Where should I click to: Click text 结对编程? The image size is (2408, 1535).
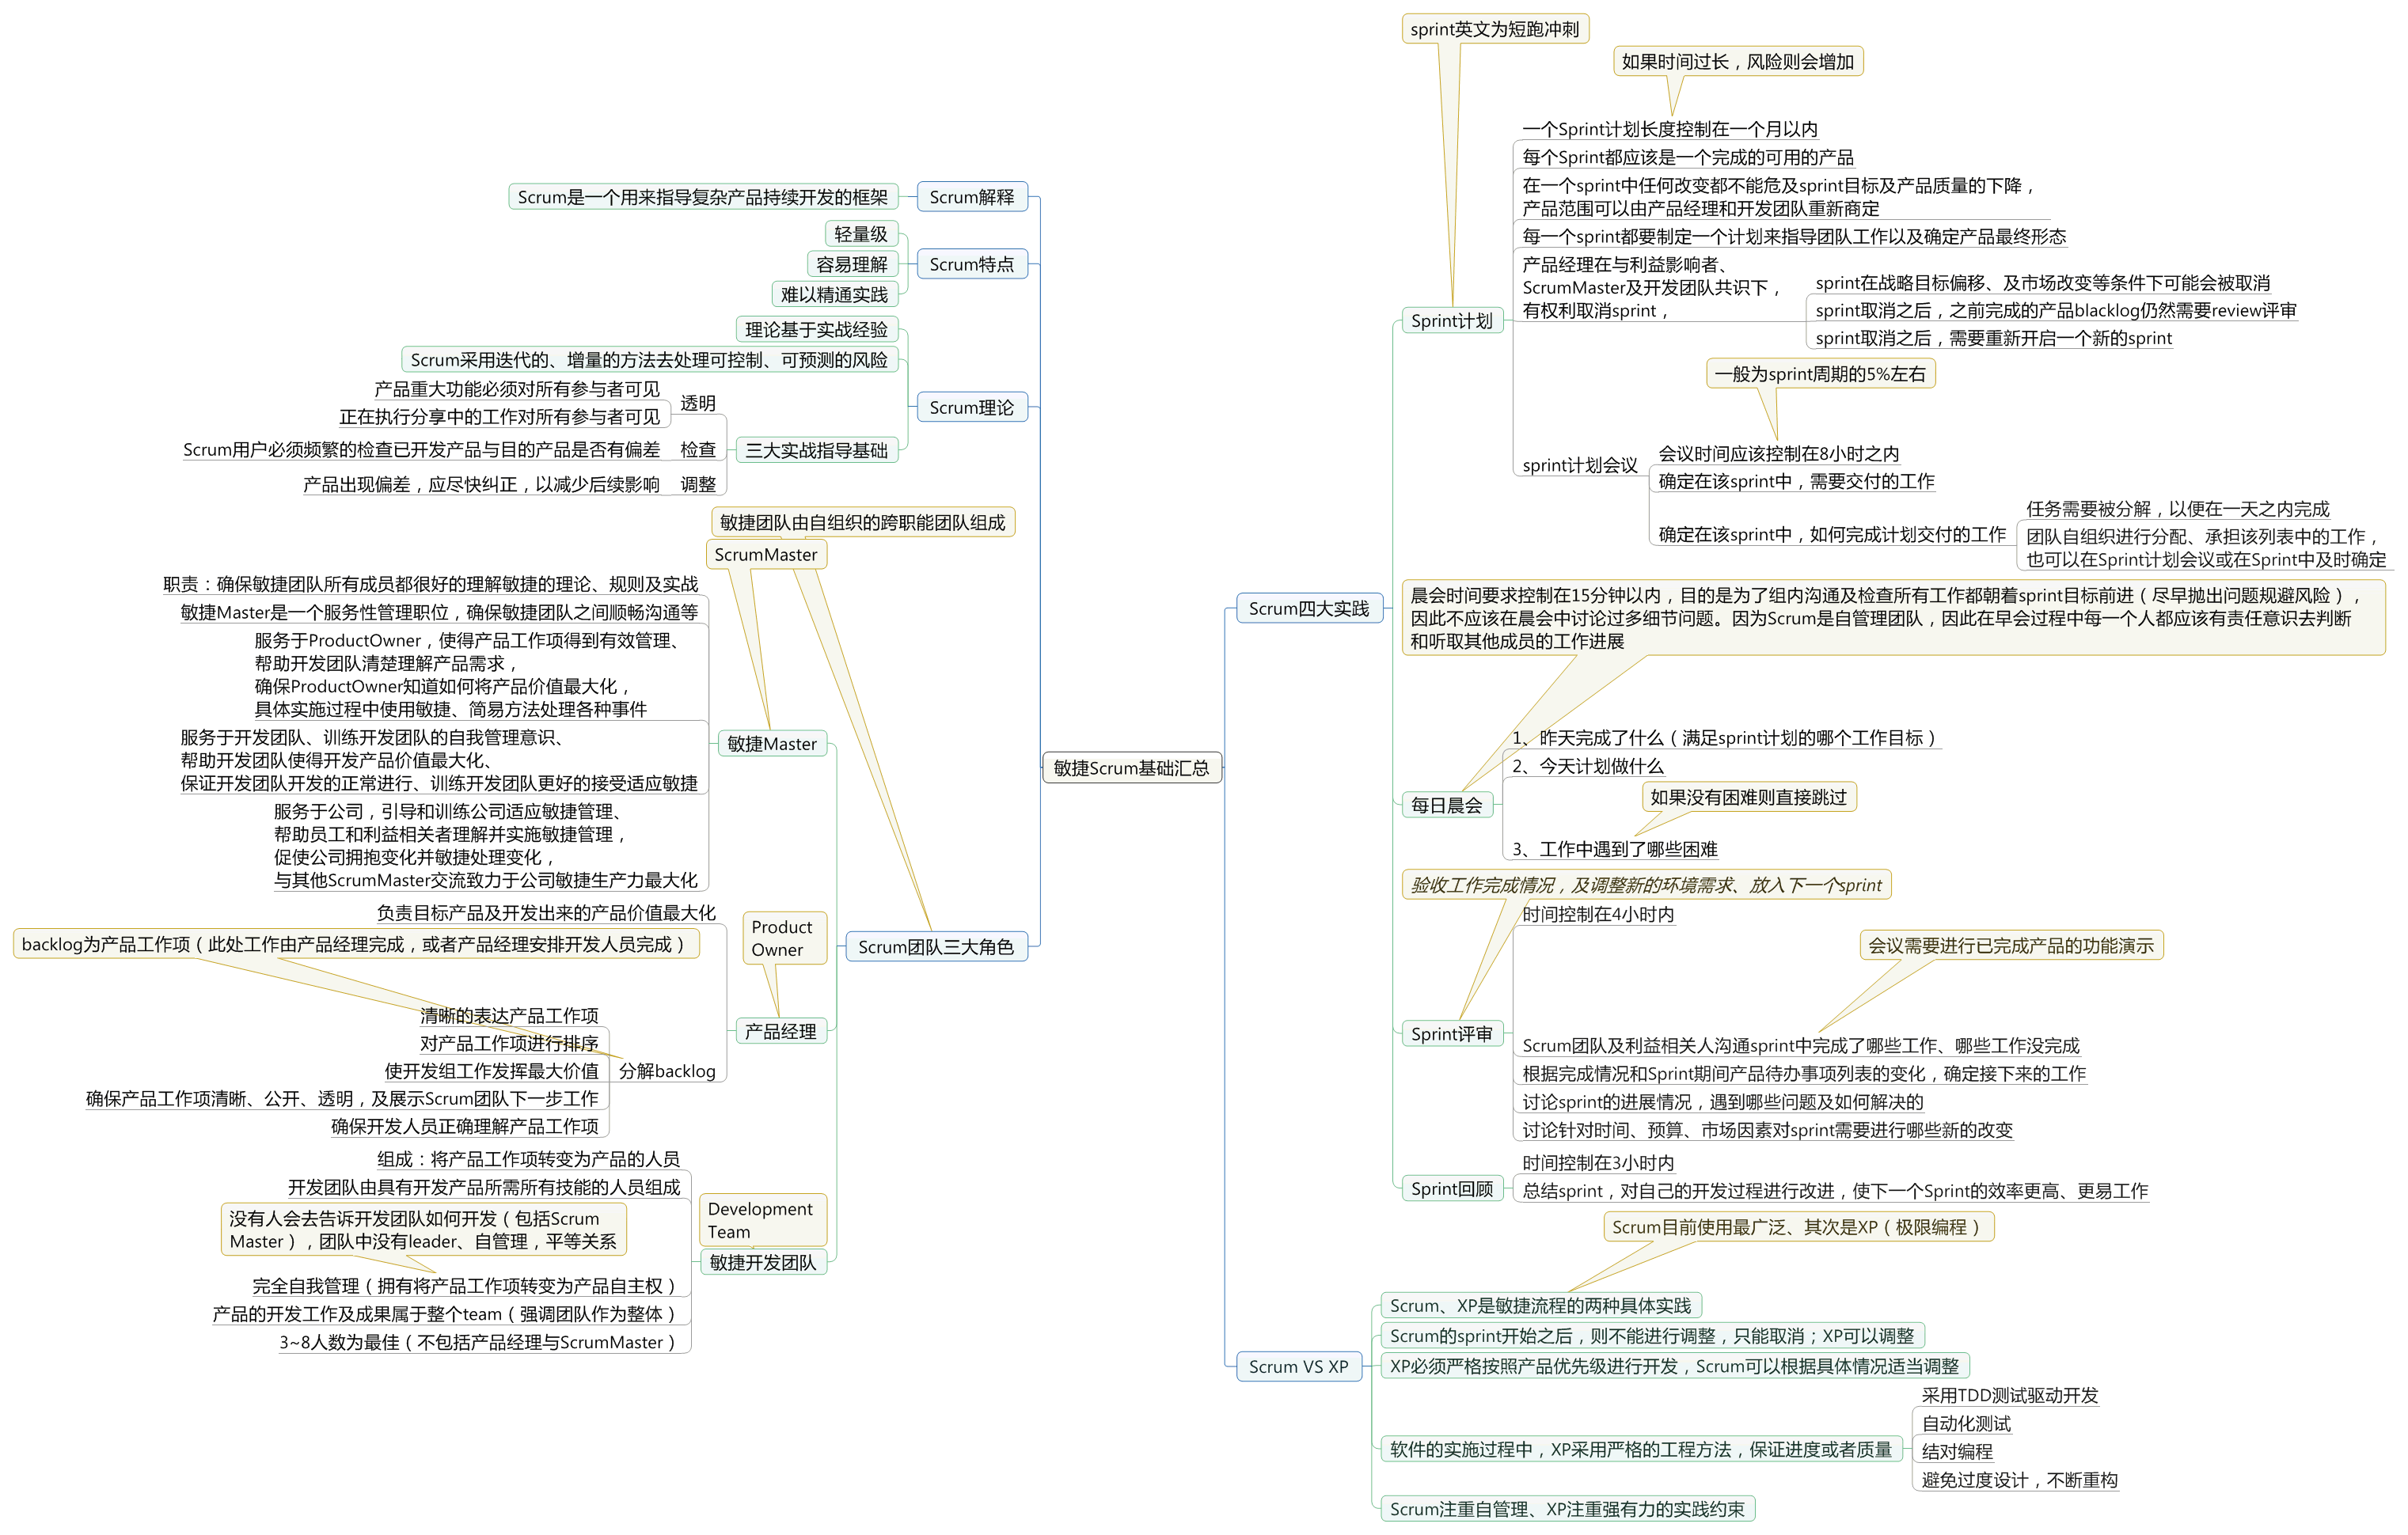click(x=1957, y=1451)
